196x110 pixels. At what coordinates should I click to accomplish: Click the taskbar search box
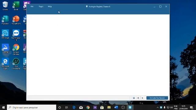click(x=32, y=107)
